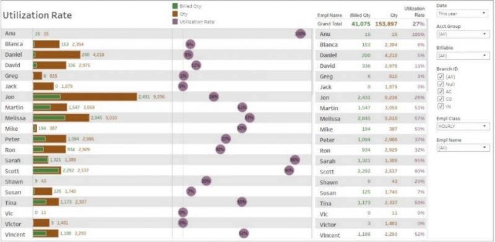
Task: Expand the Empl Class HOURLY dropdown
Action: (463, 126)
